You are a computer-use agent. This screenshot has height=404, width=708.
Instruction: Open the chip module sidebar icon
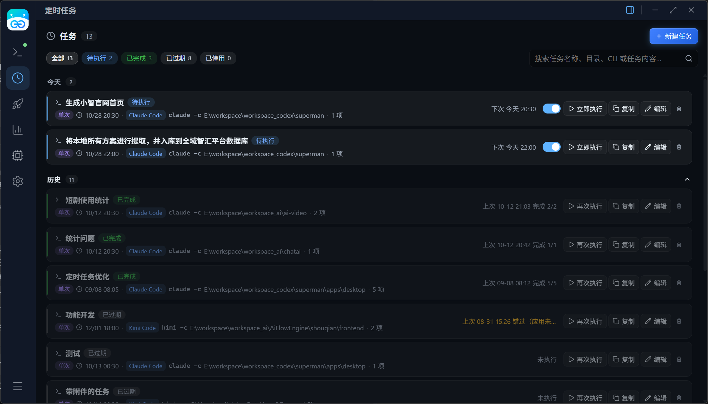click(18, 156)
